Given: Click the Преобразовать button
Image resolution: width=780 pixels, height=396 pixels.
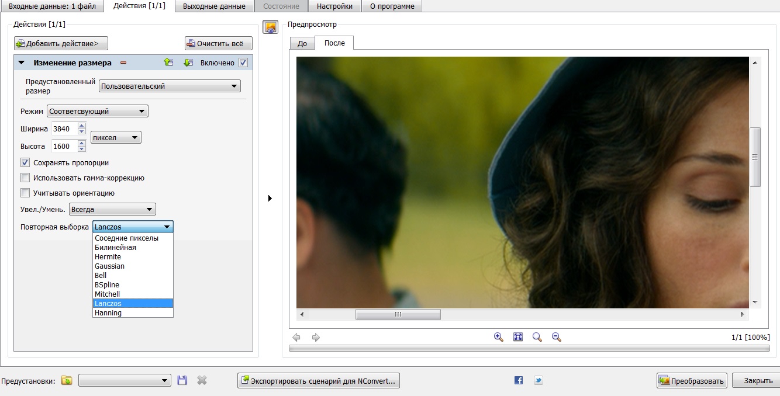Looking at the screenshot, I should 692,381.
